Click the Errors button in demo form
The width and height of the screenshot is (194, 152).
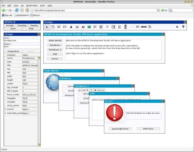click(55, 59)
